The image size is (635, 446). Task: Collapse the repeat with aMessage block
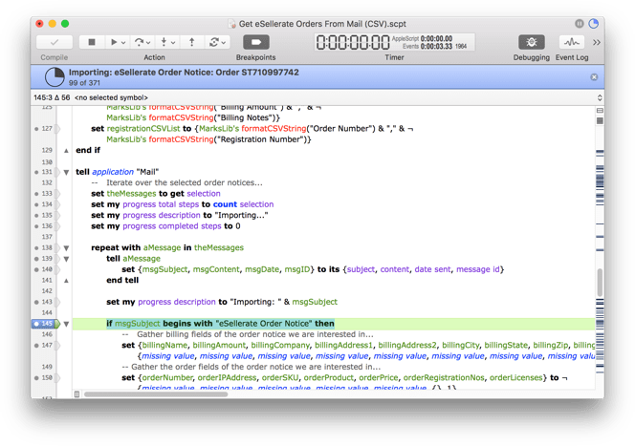coord(66,248)
